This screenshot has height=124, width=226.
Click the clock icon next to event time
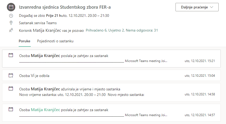[11, 16]
